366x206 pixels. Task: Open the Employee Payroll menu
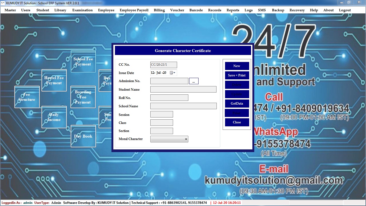coord(134,10)
